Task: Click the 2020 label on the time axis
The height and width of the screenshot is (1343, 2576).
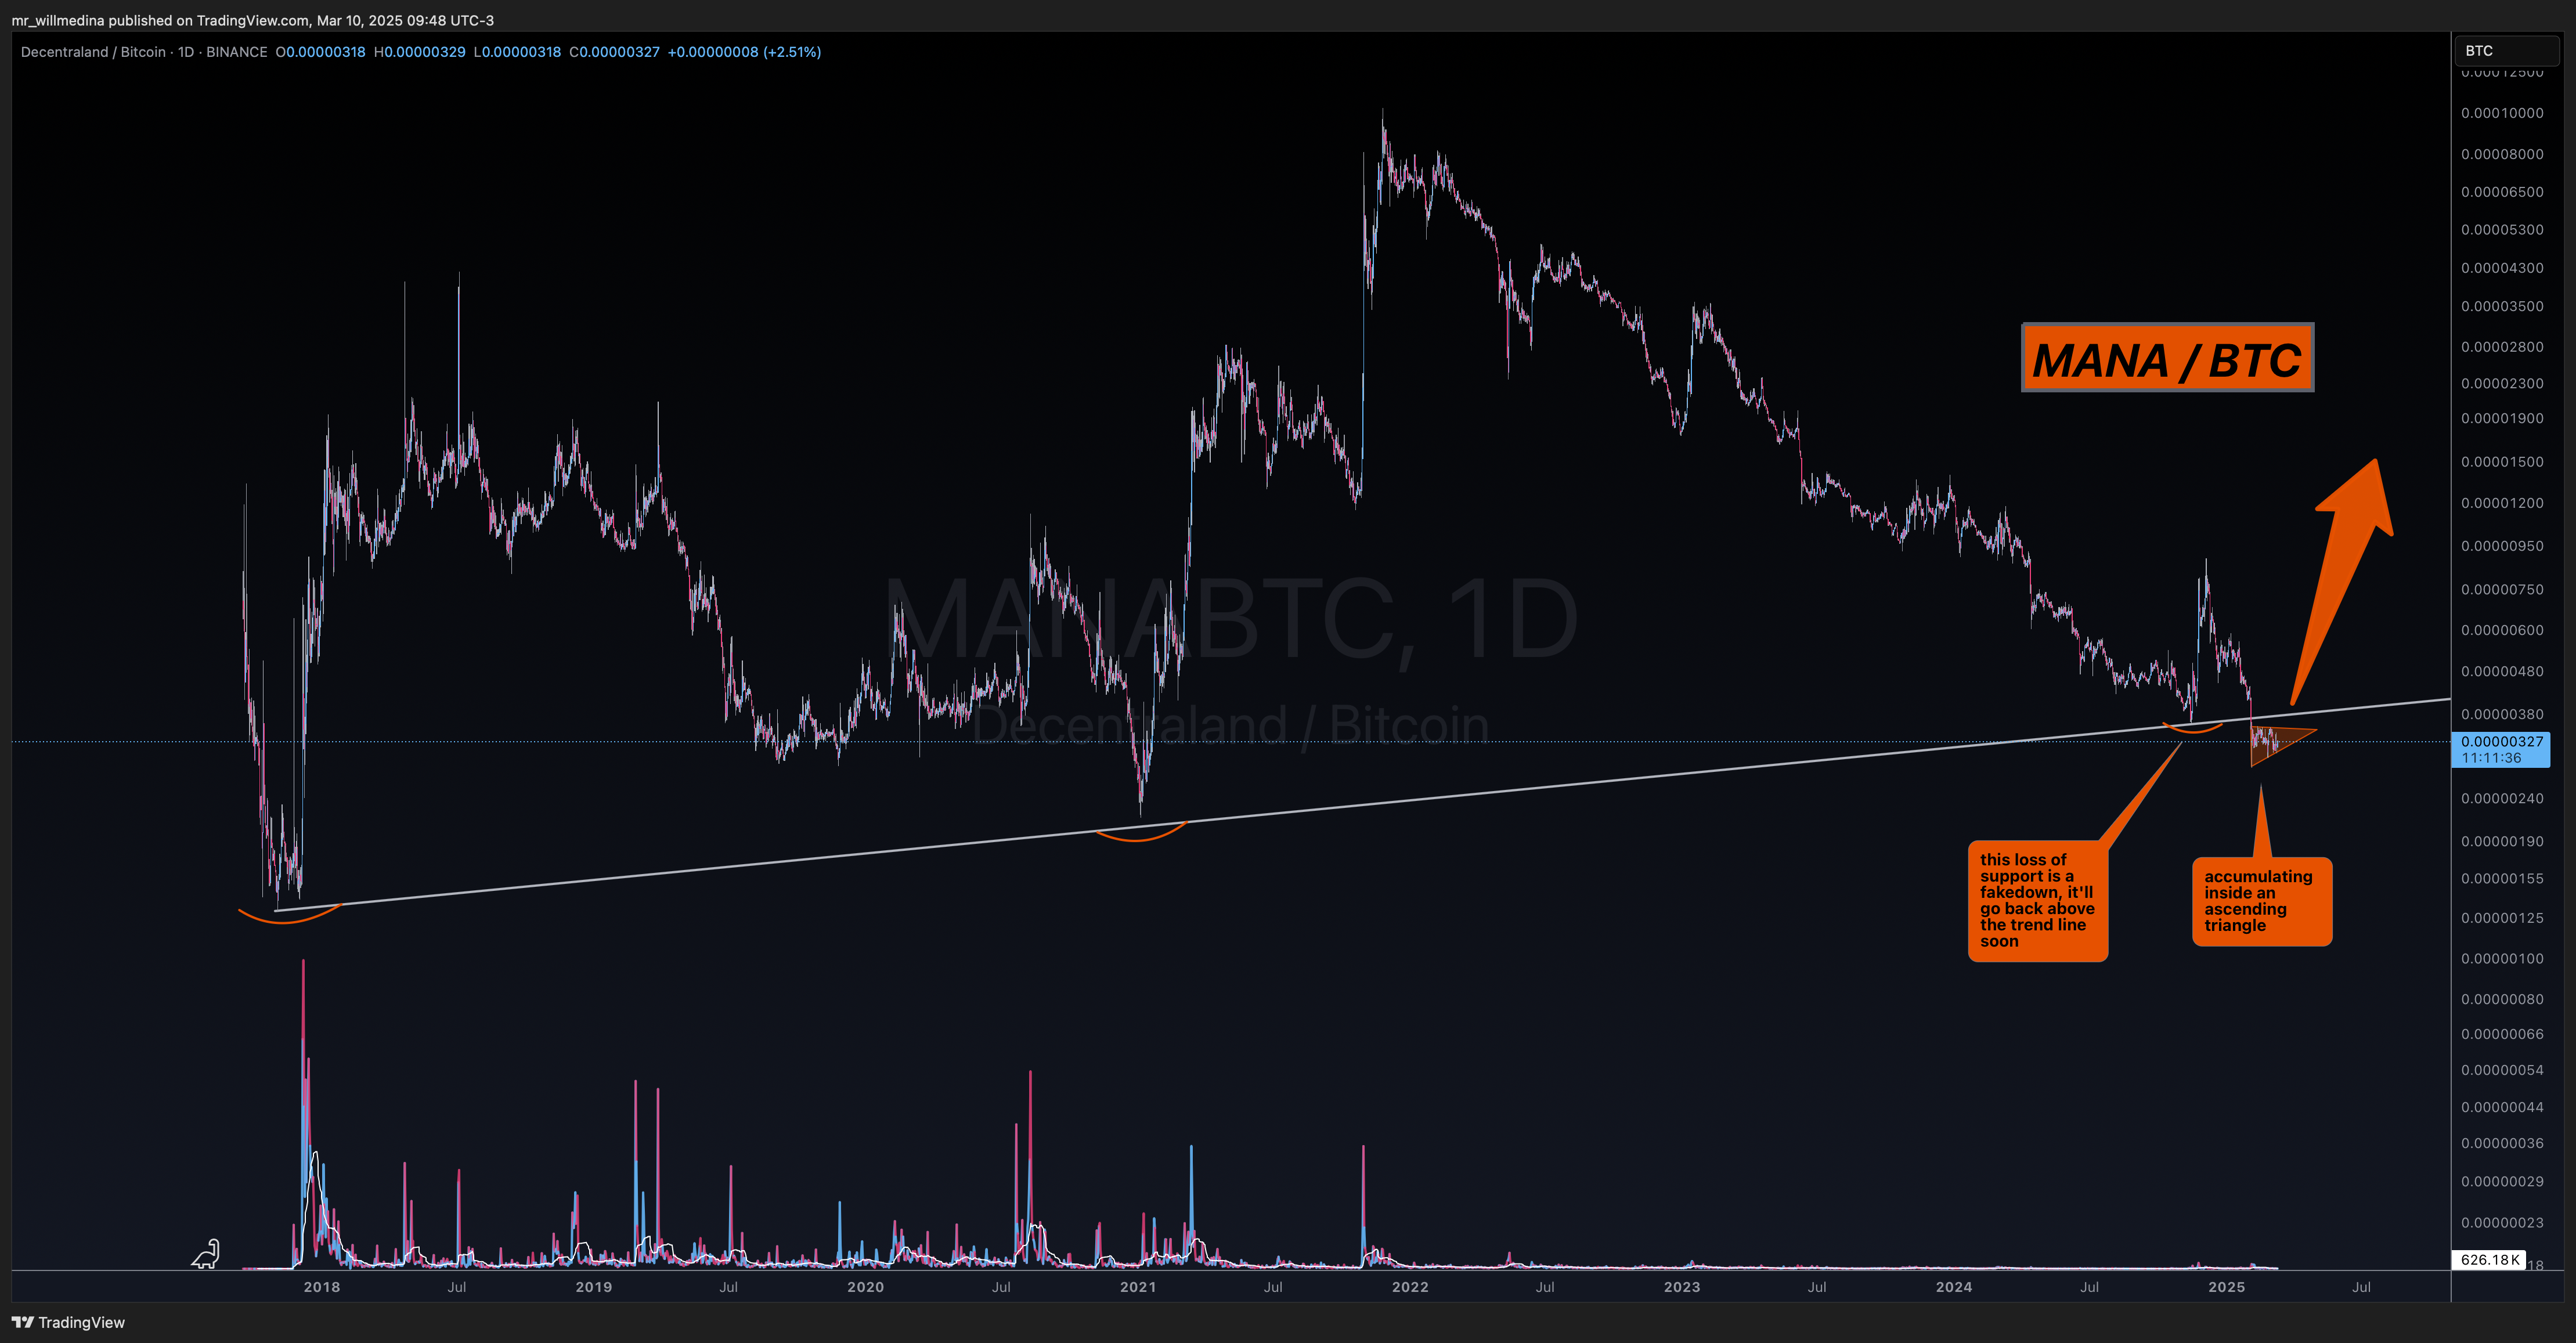Action: [866, 1287]
